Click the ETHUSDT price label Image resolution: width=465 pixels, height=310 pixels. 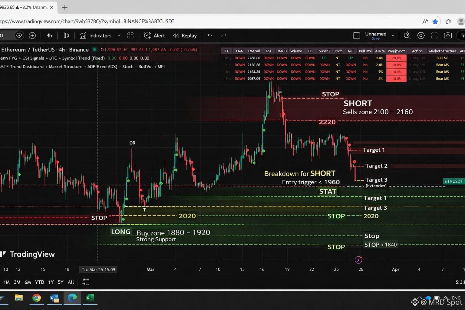point(453,181)
